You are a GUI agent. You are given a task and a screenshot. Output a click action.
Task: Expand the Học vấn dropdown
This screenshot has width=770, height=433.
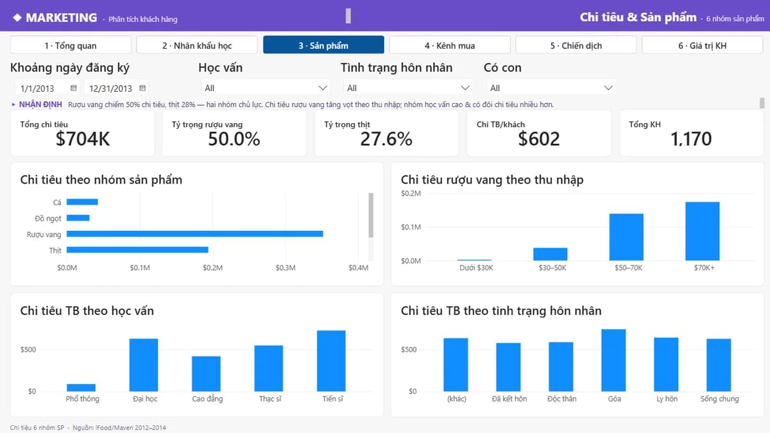323,88
